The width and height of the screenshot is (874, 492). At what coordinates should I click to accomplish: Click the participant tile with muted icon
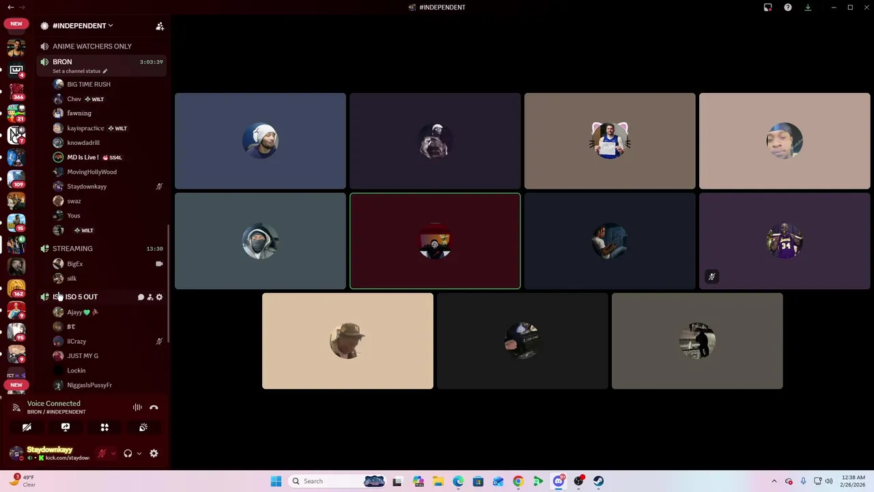click(x=785, y=241)
